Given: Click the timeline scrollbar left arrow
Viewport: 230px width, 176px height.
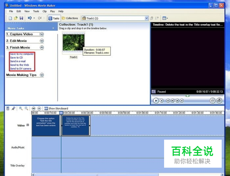Looking at the screenshot, I should coord(33,175).
